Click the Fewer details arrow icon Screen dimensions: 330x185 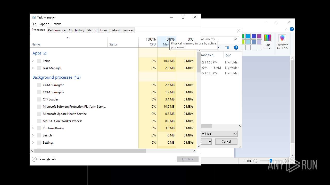coord(34,159)
